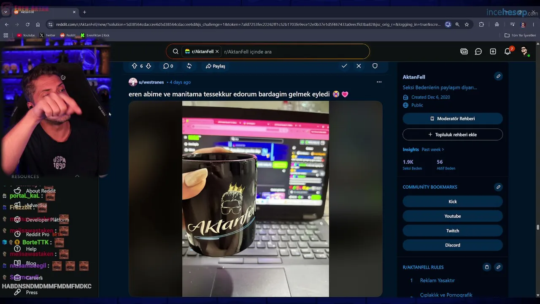Open the Tüm Yer İşaretleri bookmarks folder

(520, 35)
